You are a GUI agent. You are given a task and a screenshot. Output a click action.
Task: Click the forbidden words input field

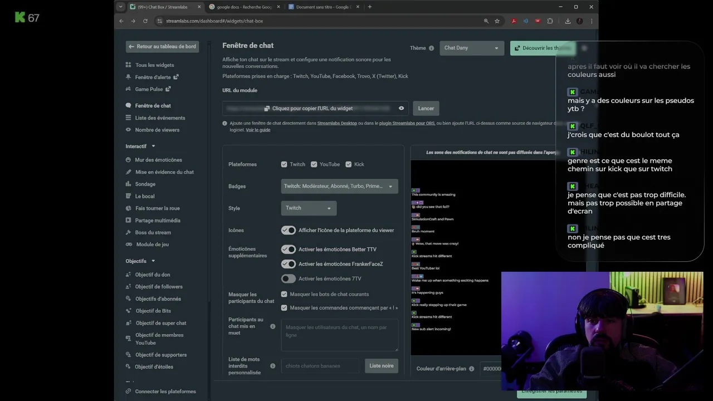[320, 366]
